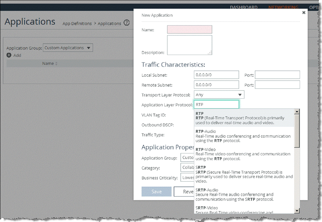Switch to the DASHBOARD tab
Screen dimensions: 322x222
(244, 7)
